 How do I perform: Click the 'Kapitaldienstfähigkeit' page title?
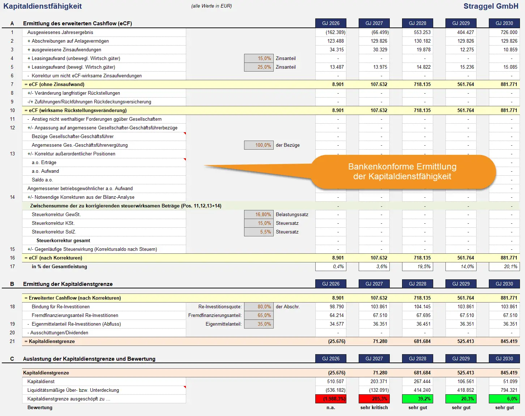(43, 6)
